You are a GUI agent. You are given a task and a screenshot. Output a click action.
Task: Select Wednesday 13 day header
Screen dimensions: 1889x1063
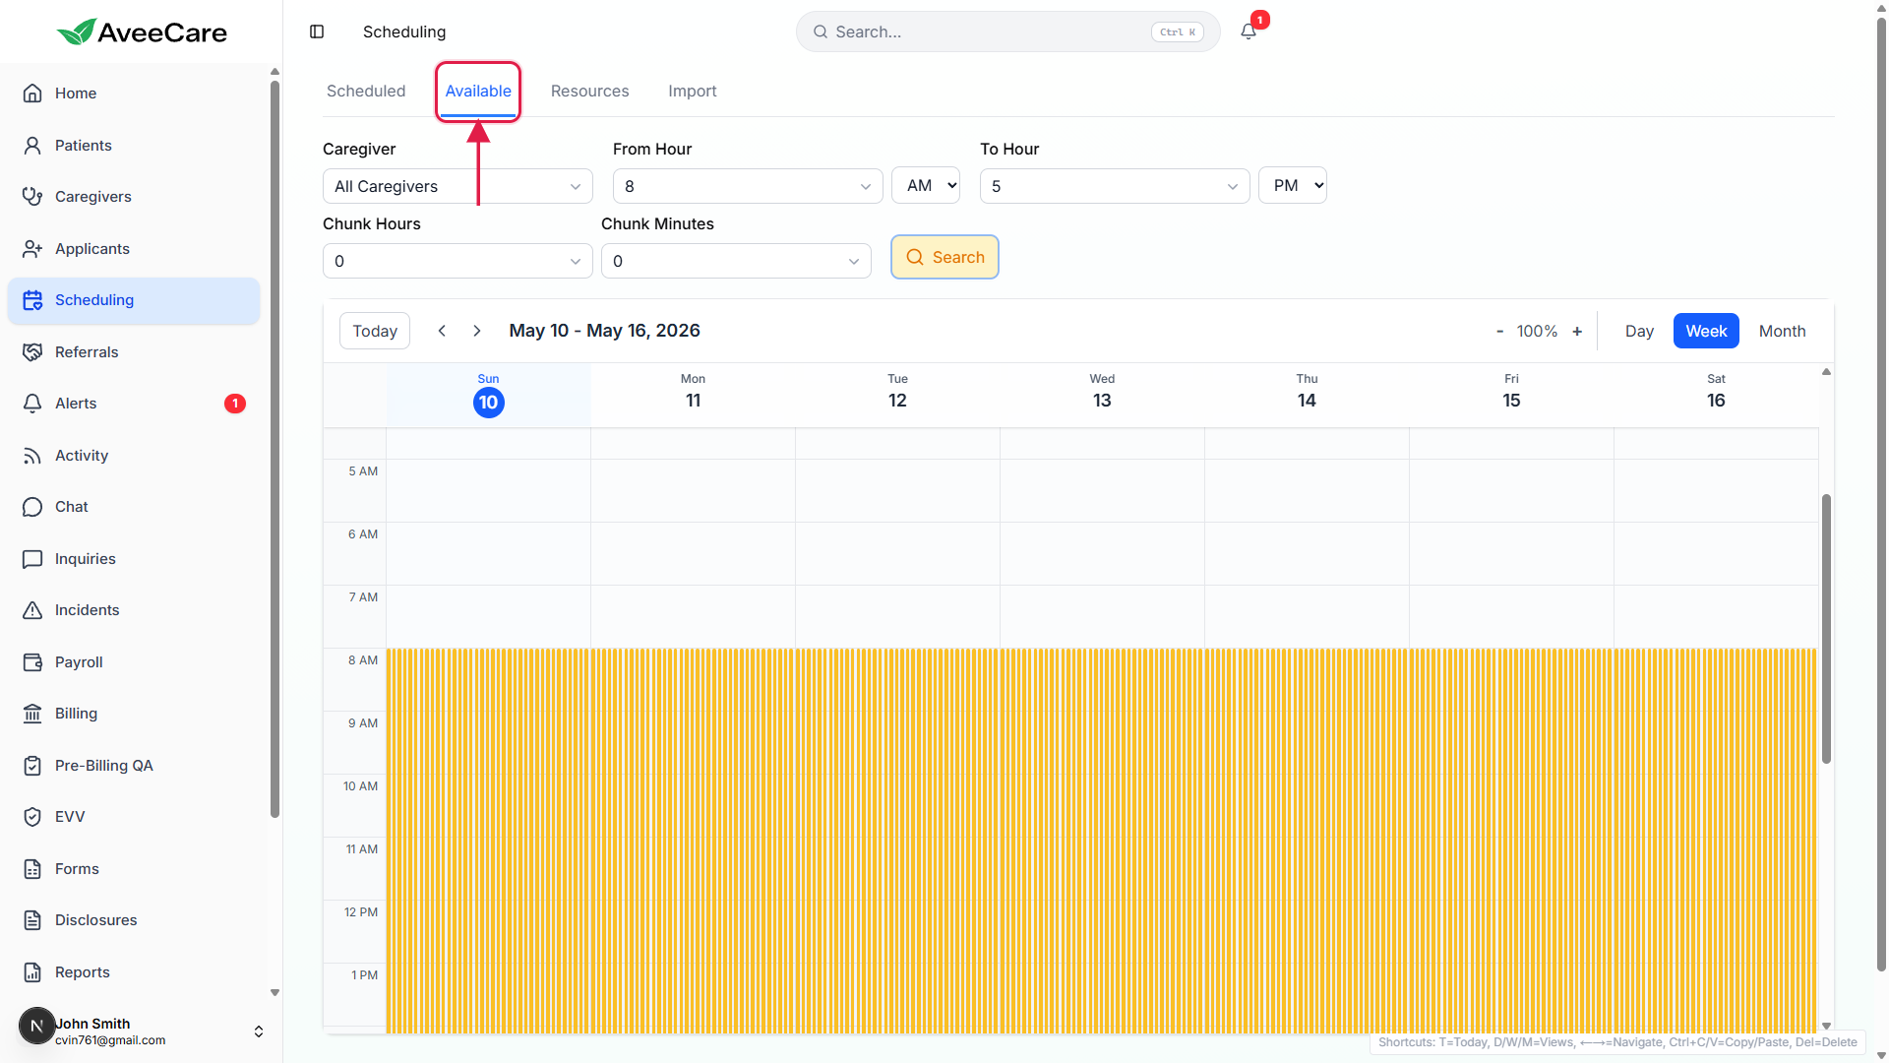coord(1102,395)
